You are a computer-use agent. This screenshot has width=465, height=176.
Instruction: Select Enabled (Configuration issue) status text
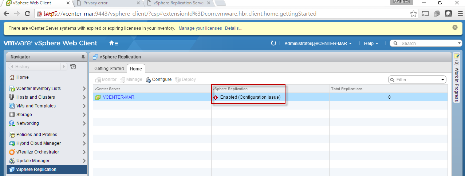tap(250, 97)
